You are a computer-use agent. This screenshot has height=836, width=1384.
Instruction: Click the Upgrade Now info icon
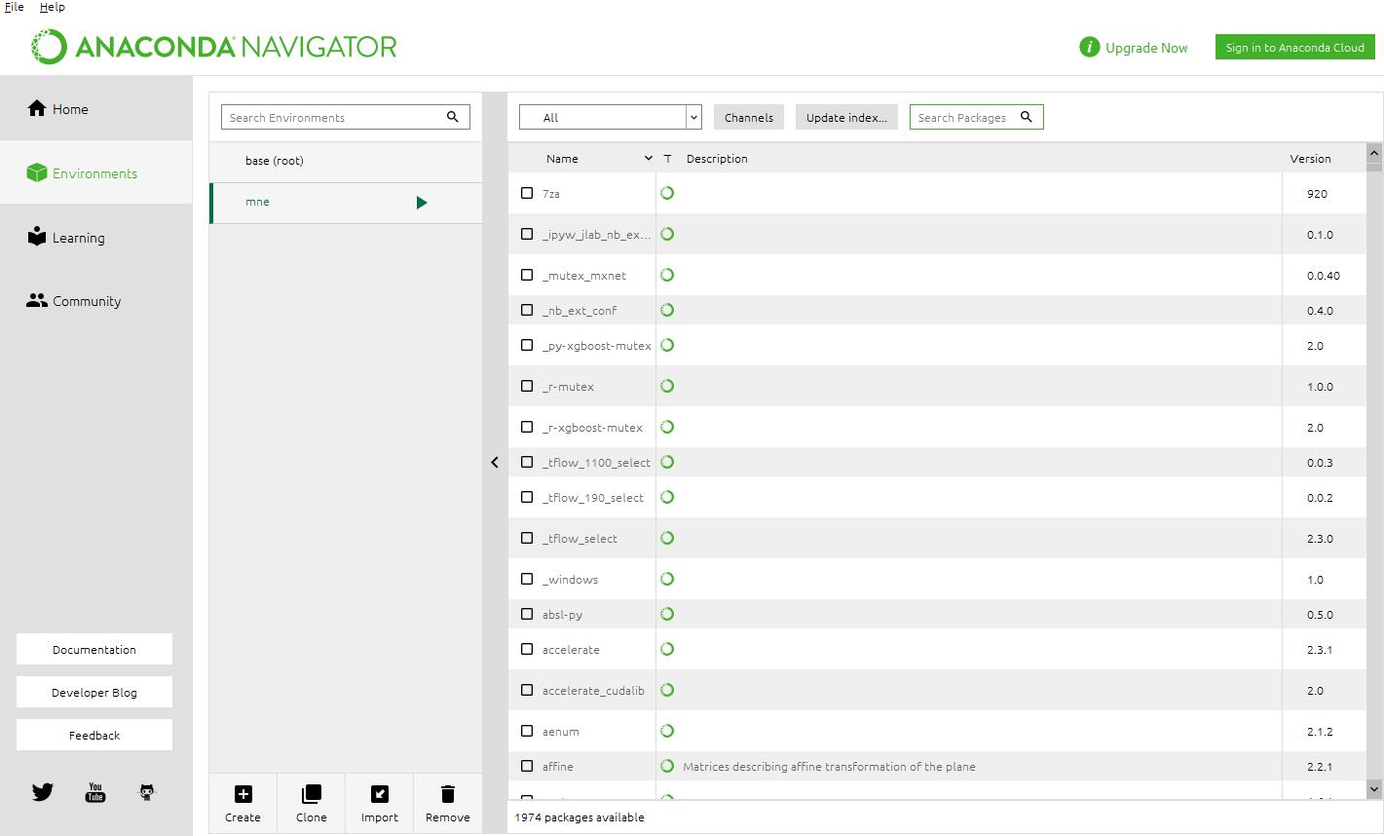pos(1089,47)
